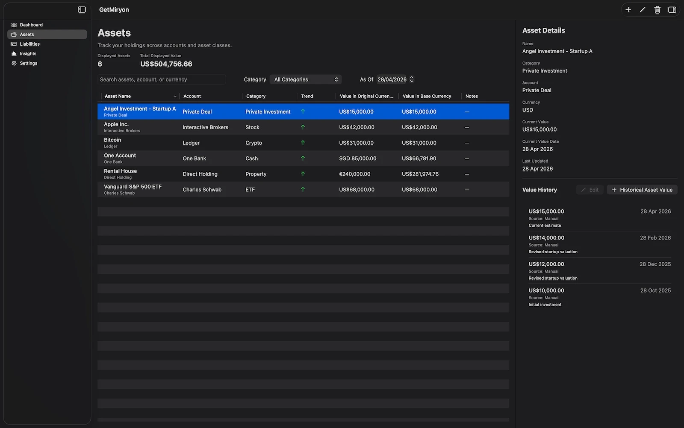The height and width of the screenshot is (428, 684).
Task: Select the Bitcoin asset row
Action: [x=303, y=143]
